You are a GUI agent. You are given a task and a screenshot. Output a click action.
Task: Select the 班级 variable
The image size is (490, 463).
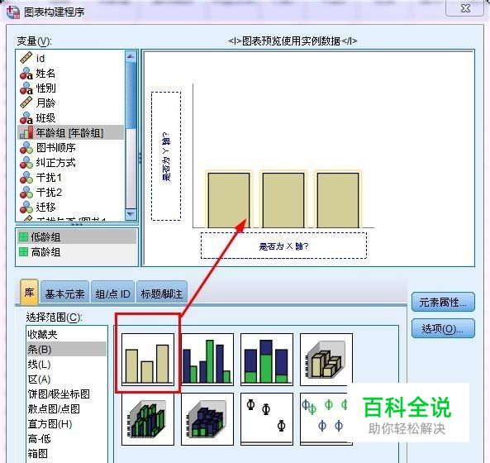click(x=70, y=118)
